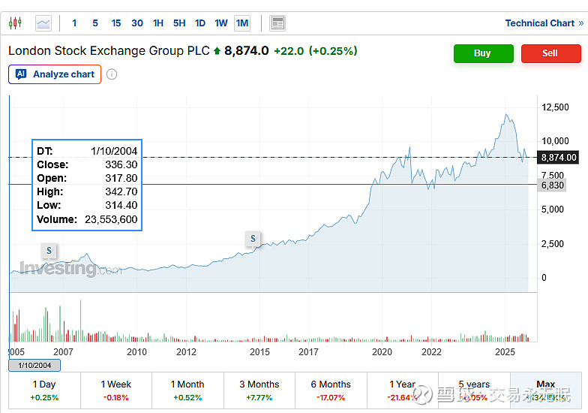Select the 1 Month range tab
588x413 pixels.
point(187,390)
